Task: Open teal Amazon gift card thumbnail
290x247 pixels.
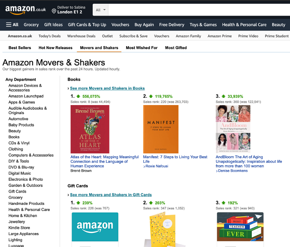Action: pyautogui.click(x=95, y=227)
